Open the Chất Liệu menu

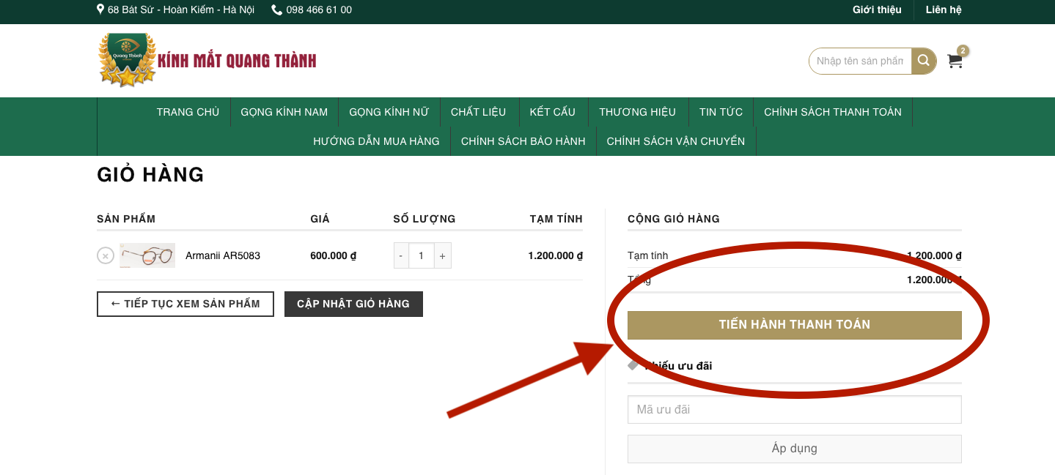[478, 112]
